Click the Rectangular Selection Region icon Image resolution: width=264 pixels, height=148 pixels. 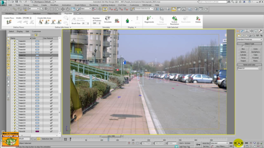pyautogui.click(x=52, y=9)
